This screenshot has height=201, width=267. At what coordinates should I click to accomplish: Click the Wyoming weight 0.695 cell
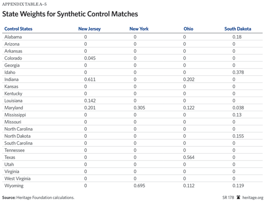140,185
